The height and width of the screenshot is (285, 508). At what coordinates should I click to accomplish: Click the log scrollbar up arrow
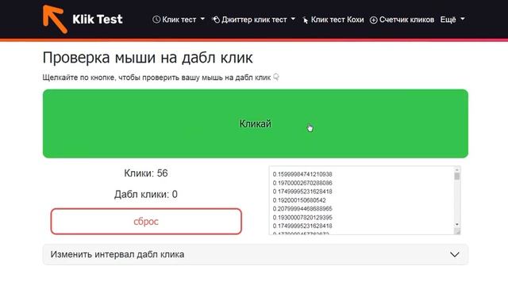[x=457, y=169]
